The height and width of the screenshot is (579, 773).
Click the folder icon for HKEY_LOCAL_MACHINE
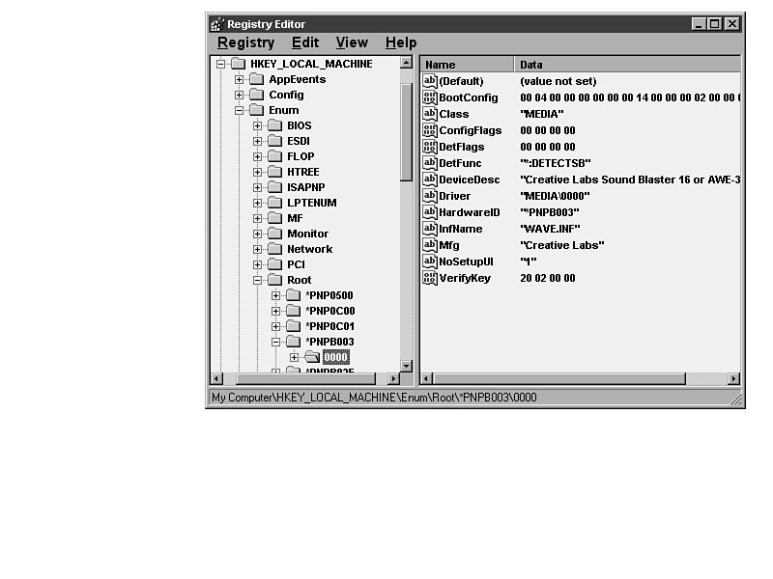(x=238, y=64)
